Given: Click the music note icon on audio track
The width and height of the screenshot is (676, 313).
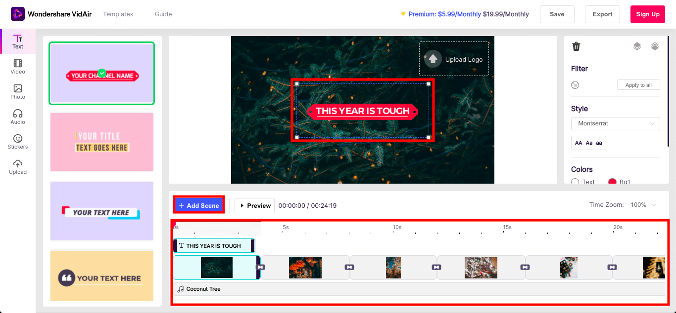Looking at the screenshot, I should coord(181,289).
